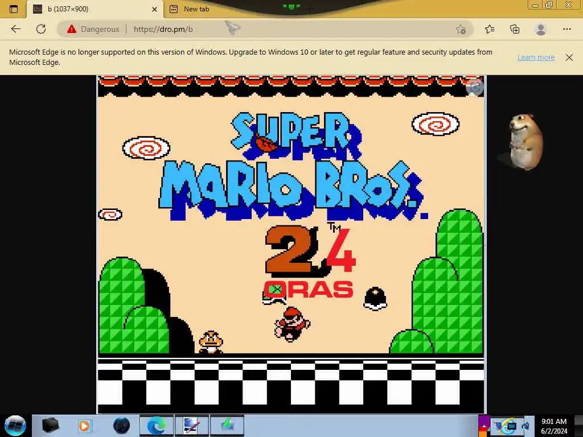This screenshot has height=437, width=583.
Task: Close the b (1037×900) tab
Action: point(155,9)
